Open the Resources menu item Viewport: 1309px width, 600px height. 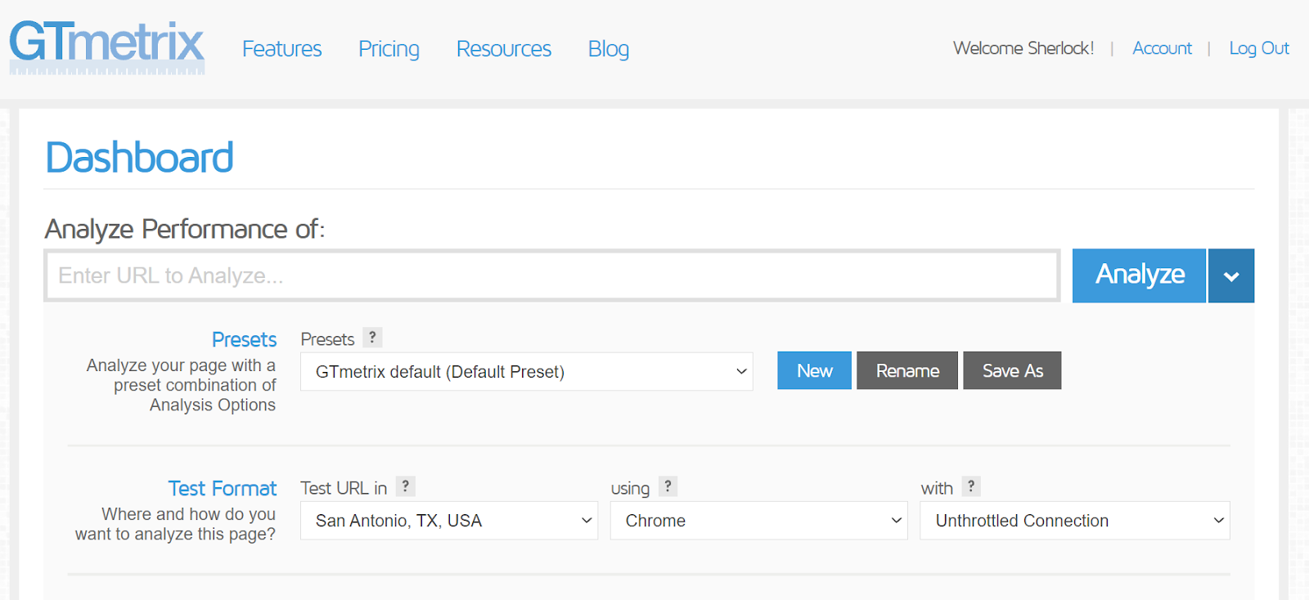tap(504, 49)
